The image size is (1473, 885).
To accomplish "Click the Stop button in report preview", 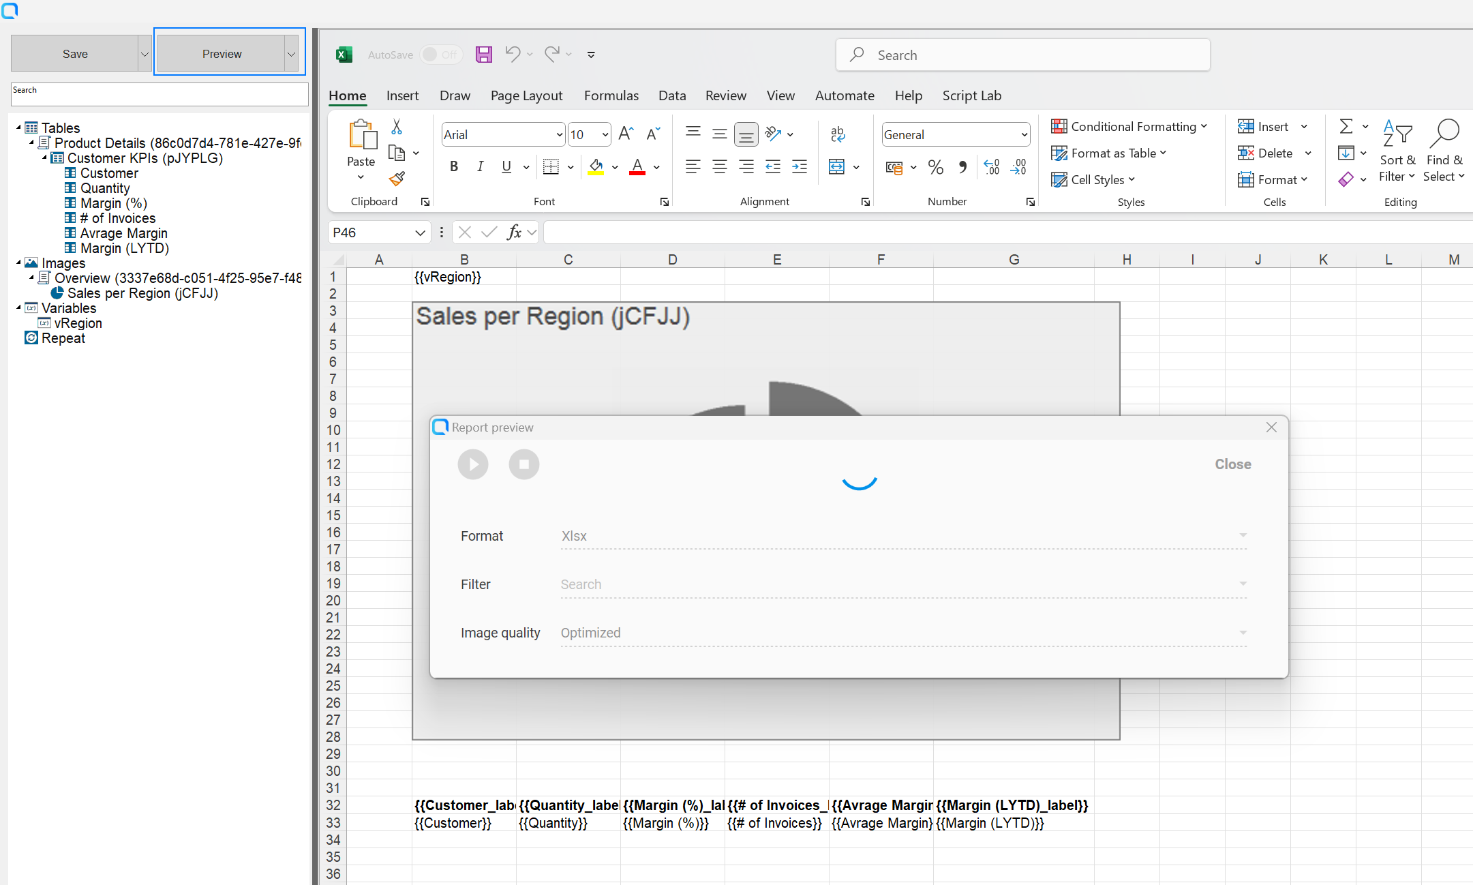I will coord(523,464).
